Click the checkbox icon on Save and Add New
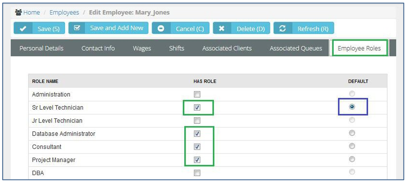 point(77,28)
